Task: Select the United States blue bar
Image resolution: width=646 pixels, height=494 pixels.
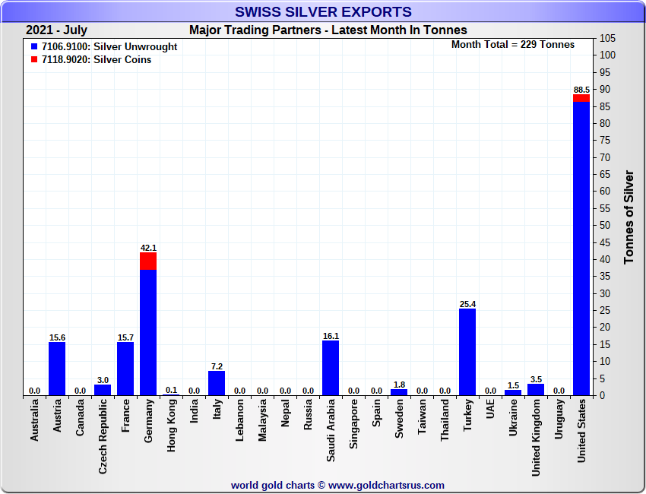Action: point(581,251)
